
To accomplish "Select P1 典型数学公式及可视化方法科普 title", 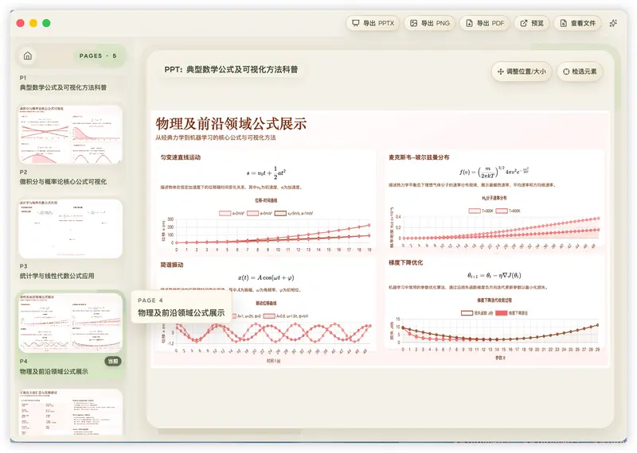I will coord(63,87).
